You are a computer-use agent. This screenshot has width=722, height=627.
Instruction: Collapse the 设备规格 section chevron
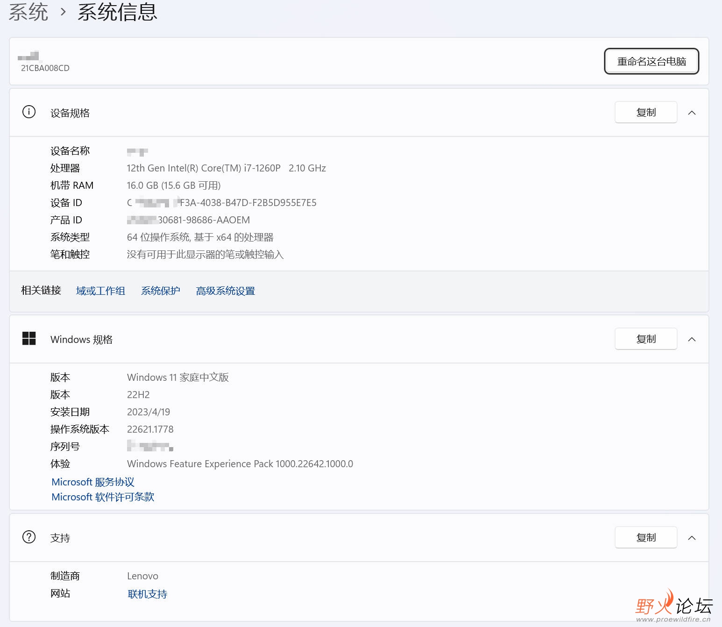(x=692, y=113)
